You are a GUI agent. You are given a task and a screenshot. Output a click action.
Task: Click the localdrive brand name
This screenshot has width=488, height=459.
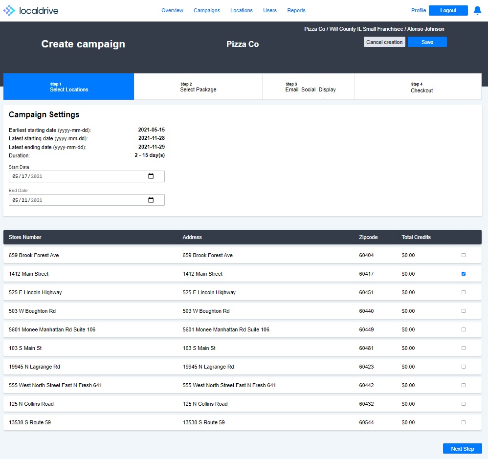coord(39,11)
